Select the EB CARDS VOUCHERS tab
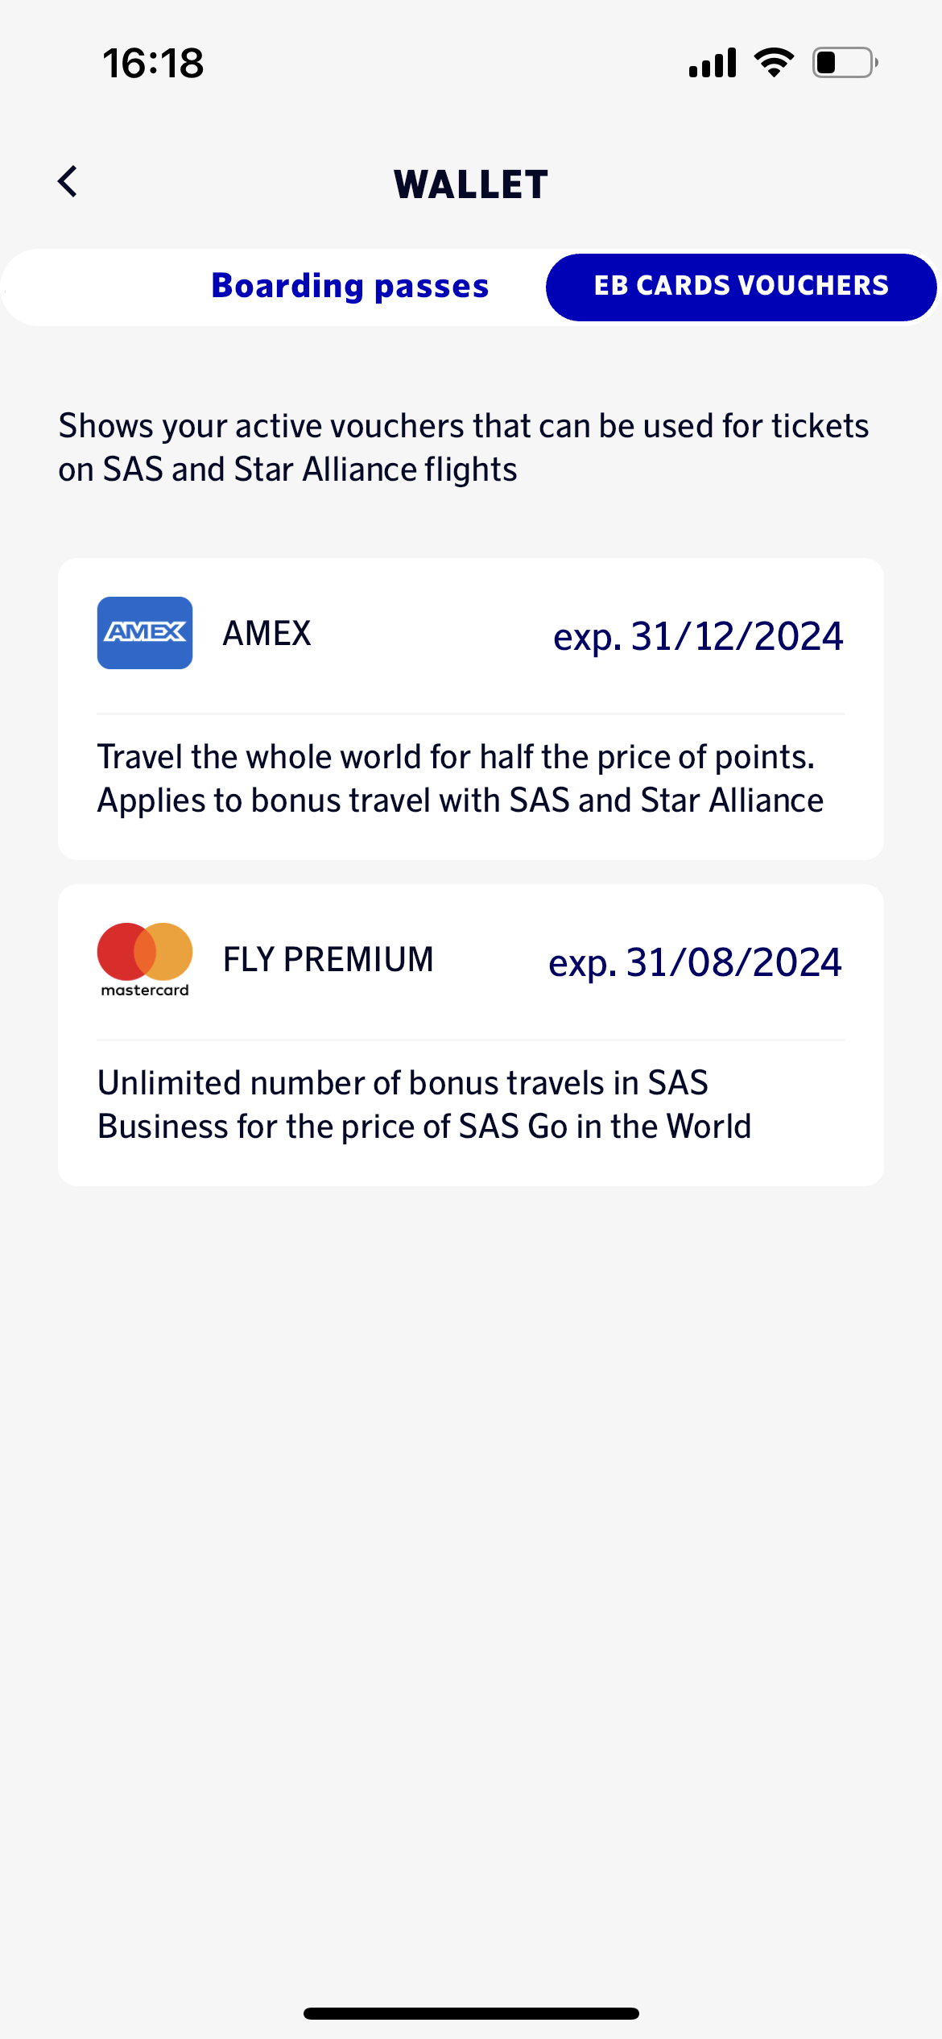The width and height of the screenshot is (942, 2039). pyautogui.click(x=741, y=287)
